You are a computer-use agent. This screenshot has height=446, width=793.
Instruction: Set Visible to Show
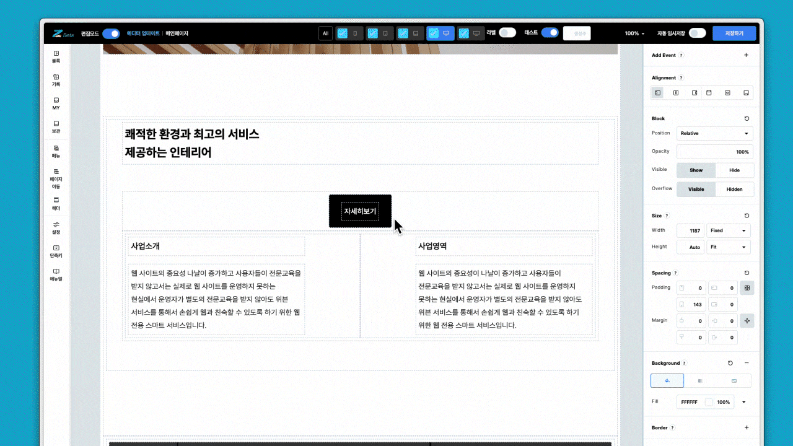(696, 170)
